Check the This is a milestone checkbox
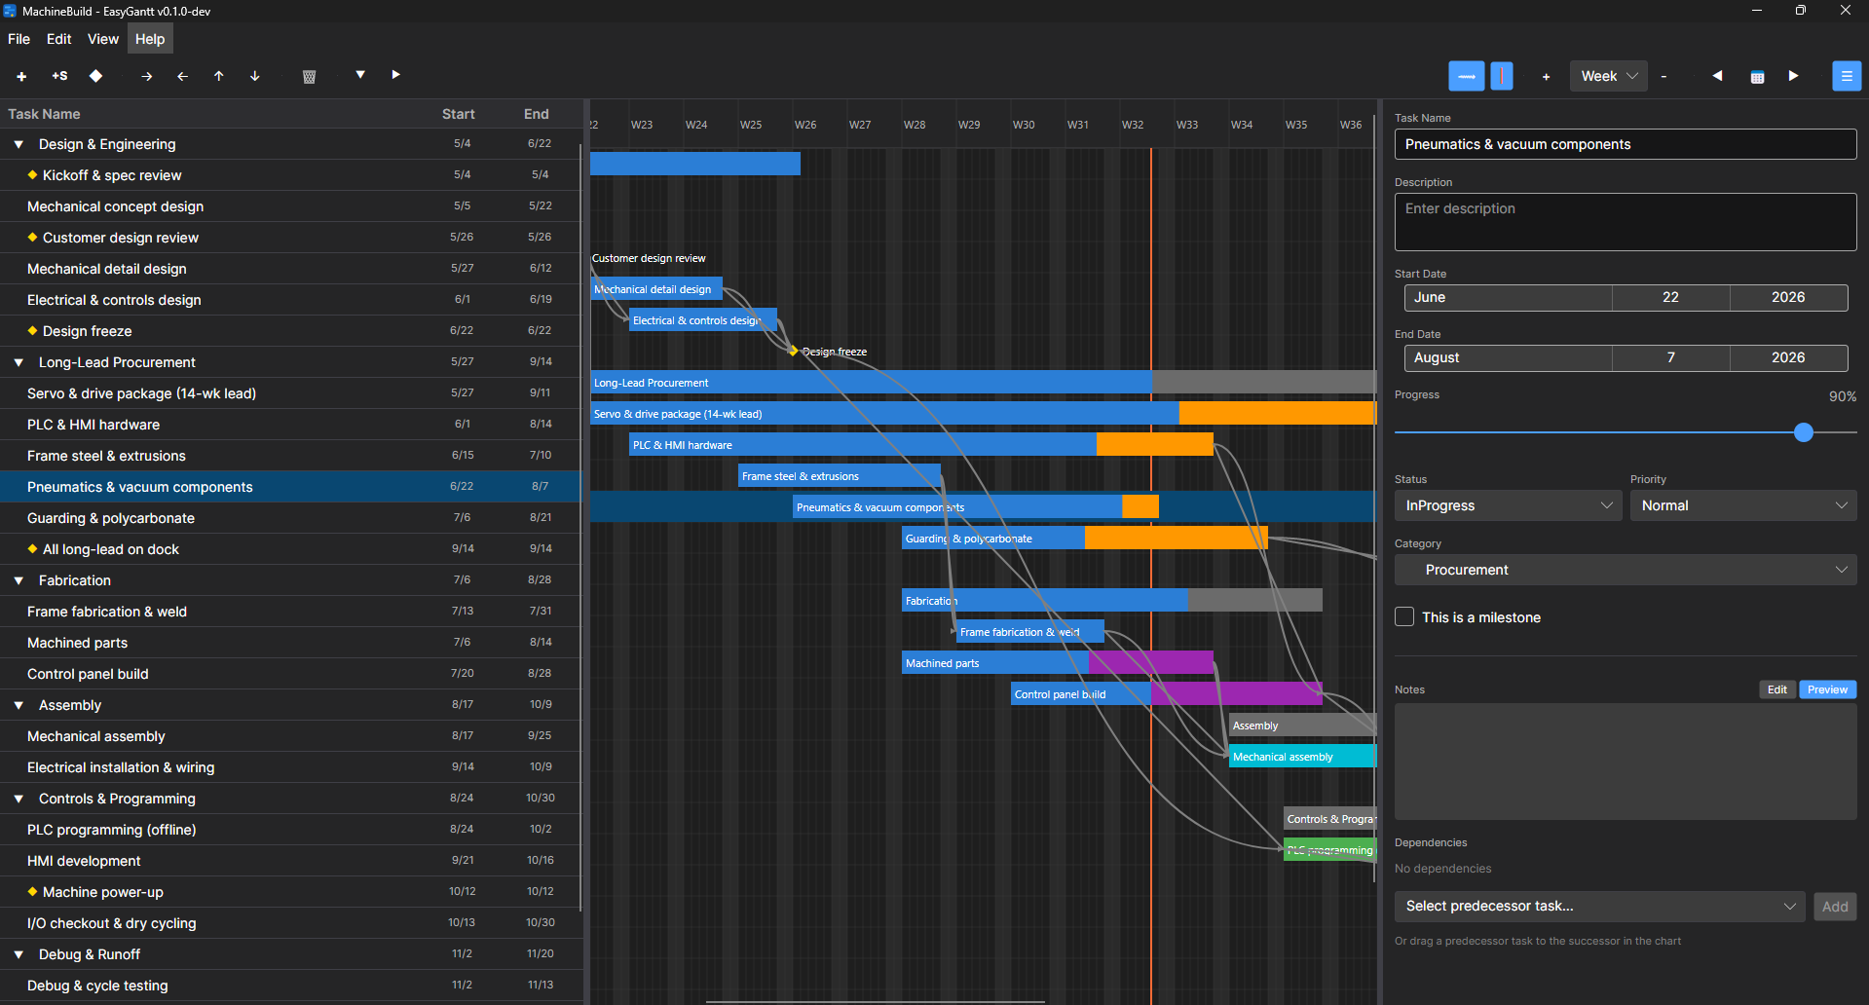Viewport: 1869px width, 1005px height. point(1404,616)
